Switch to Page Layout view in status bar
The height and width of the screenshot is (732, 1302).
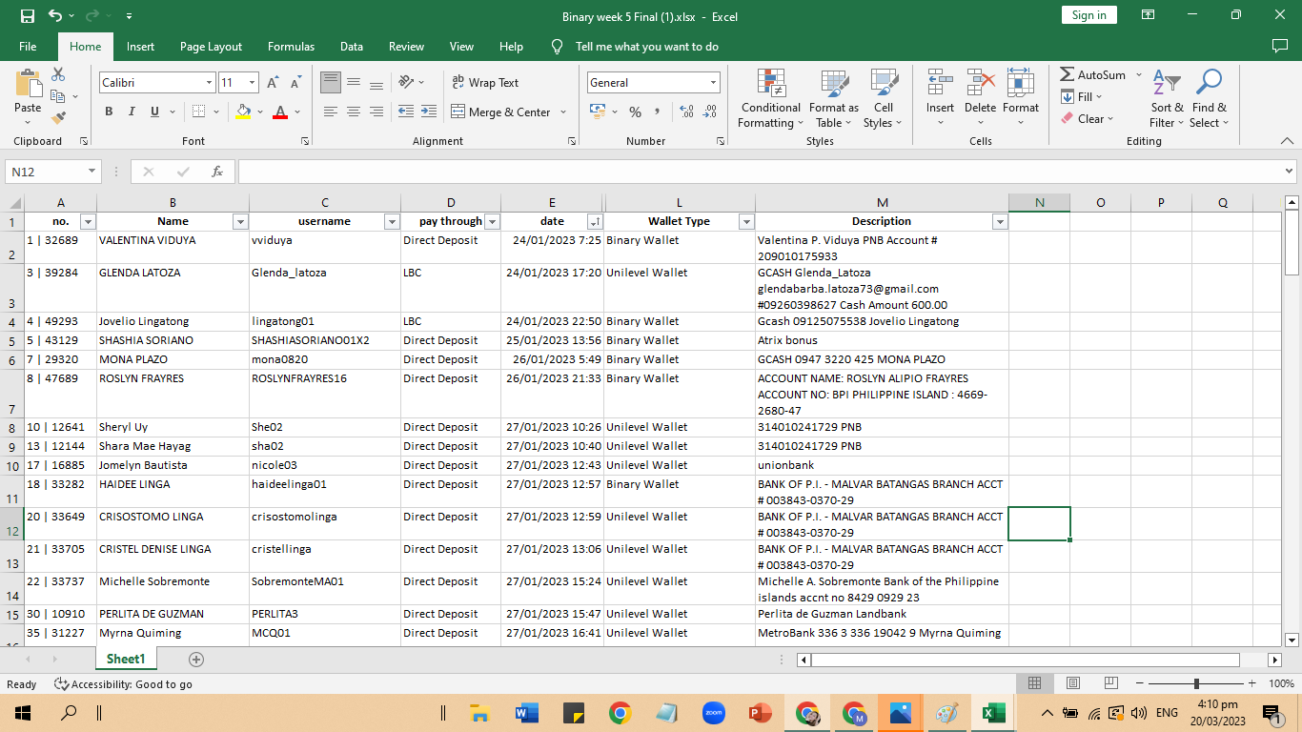[1073, 683]
